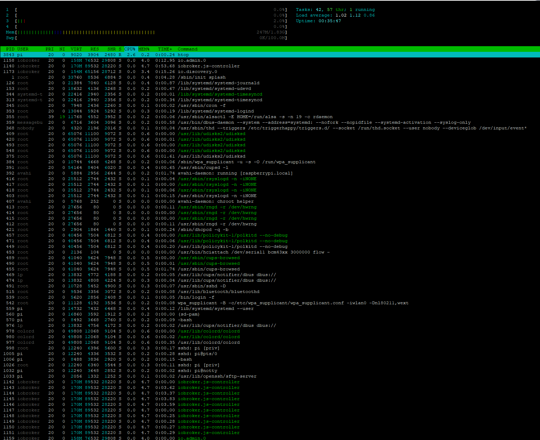
Task: Select the systemd-journald process row
Action: 270,83
